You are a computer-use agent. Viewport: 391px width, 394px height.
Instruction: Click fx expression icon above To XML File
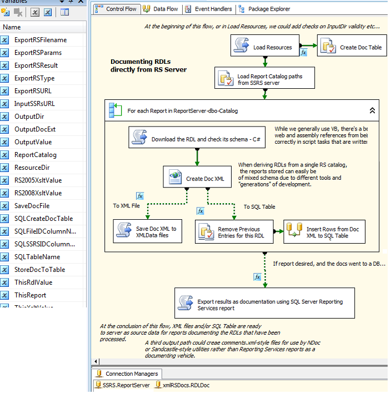coord(140,196)
